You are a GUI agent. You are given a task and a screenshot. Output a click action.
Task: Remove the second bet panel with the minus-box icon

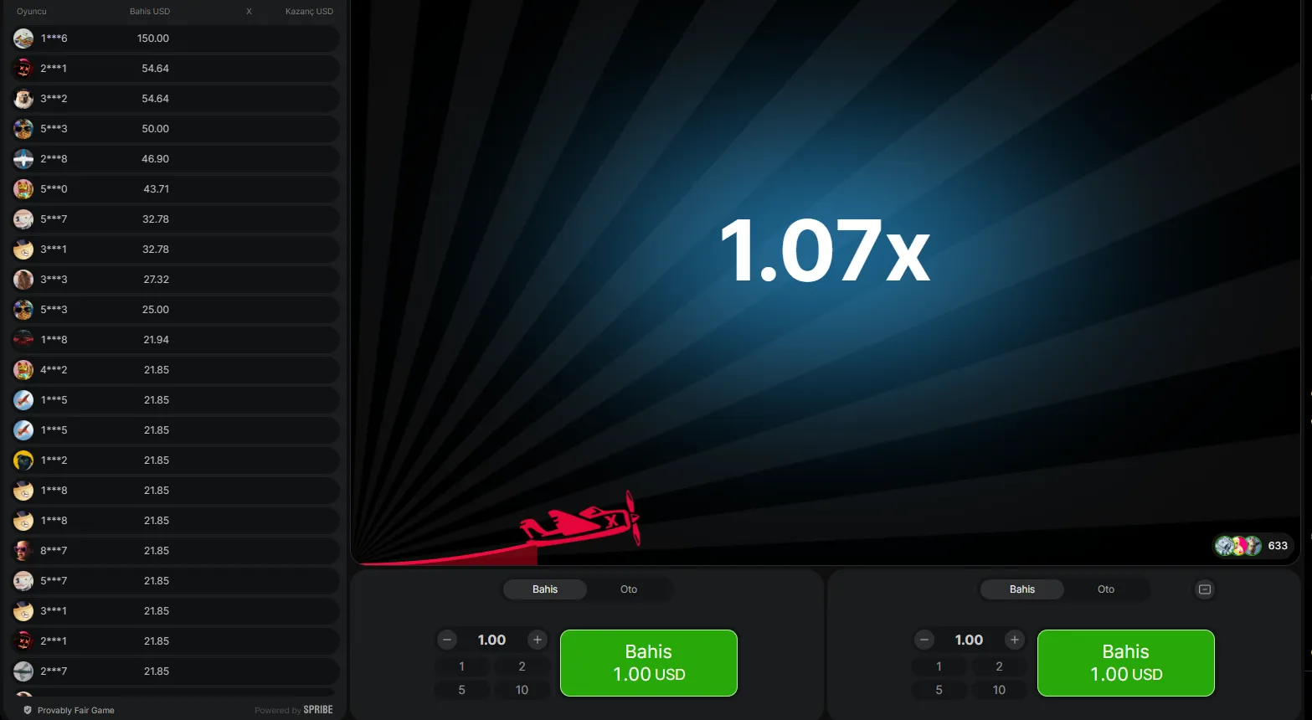click(x=1204, y=589)
